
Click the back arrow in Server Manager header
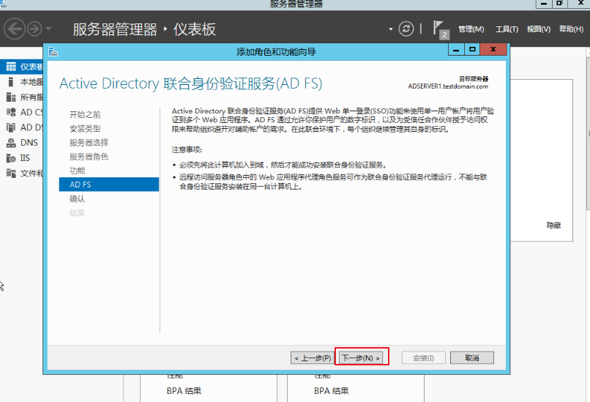[15, 29]
